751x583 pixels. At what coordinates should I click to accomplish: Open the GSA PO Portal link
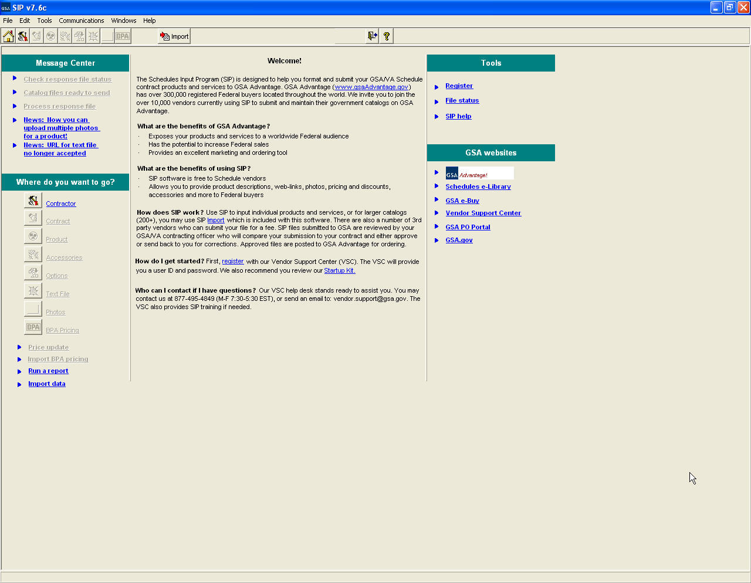click(x=468, y=227)
